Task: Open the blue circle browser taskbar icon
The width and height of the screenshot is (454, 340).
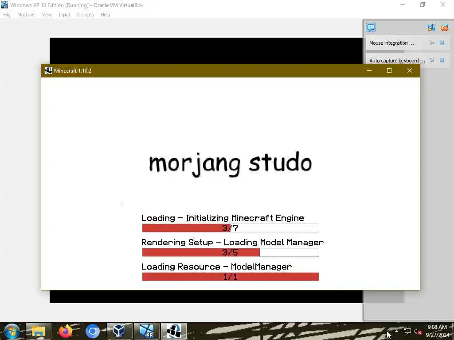Action: pos(92,331)
